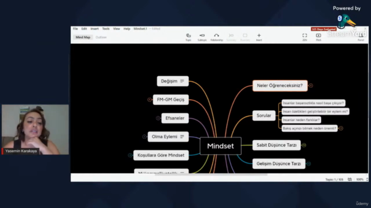Viewport: 371px width, 208px height.
Task: Expand the Olma Eylemi branch
Action: click(x=144, y=137)
